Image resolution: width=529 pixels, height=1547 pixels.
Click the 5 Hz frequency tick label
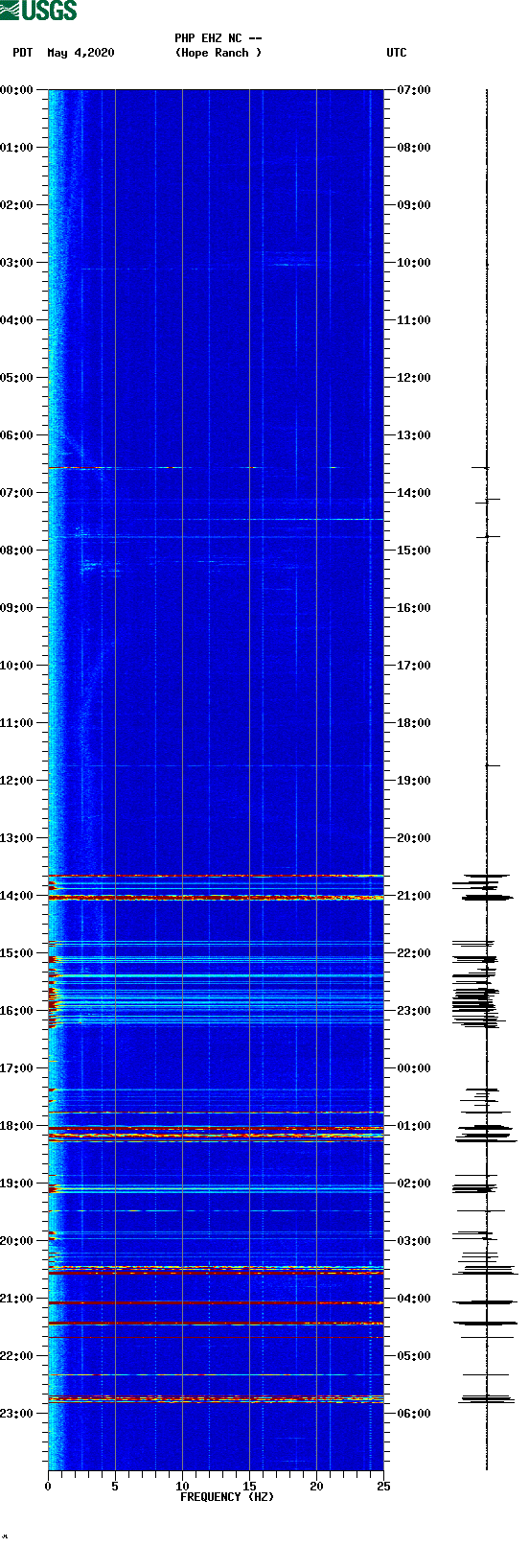point(115,1487)
